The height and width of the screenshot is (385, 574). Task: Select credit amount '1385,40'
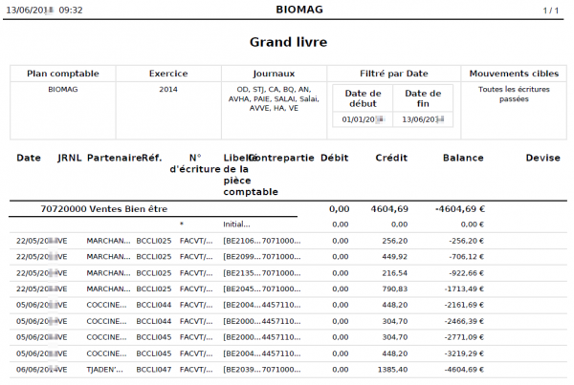coord(392,370)
